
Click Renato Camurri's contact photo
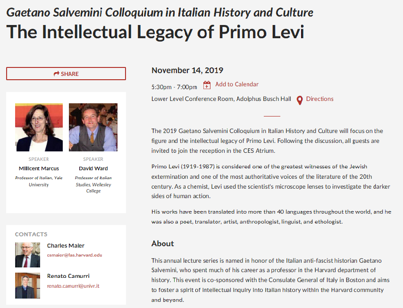27,285
